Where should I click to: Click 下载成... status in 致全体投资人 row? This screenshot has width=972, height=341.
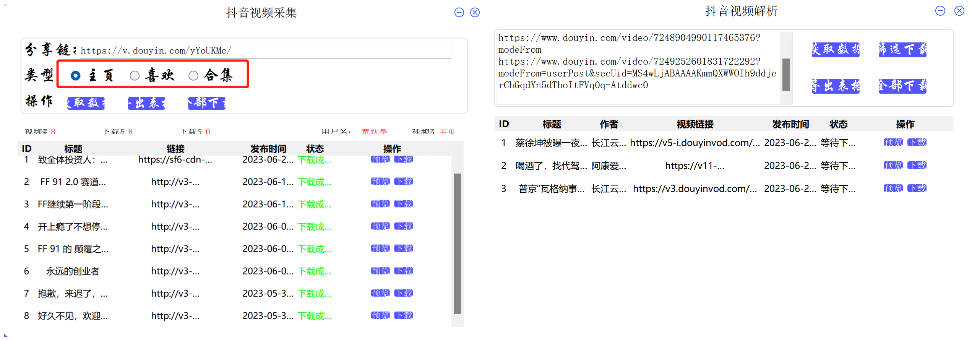point(315,160)
